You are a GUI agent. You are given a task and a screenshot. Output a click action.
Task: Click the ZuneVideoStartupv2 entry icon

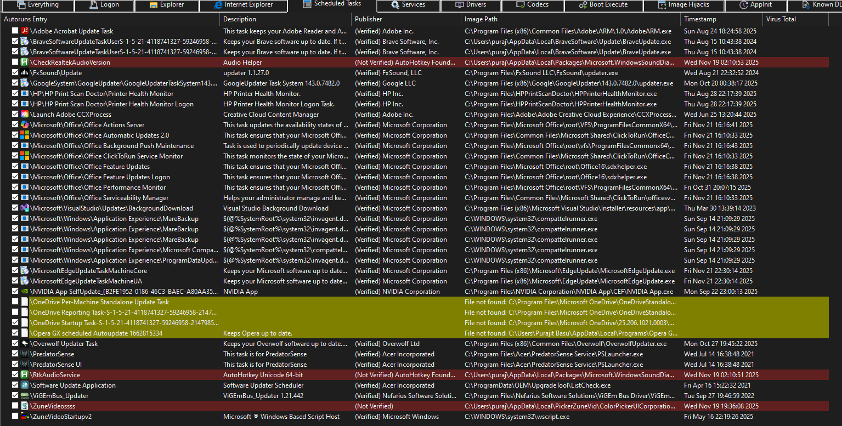tap(25, 417)
